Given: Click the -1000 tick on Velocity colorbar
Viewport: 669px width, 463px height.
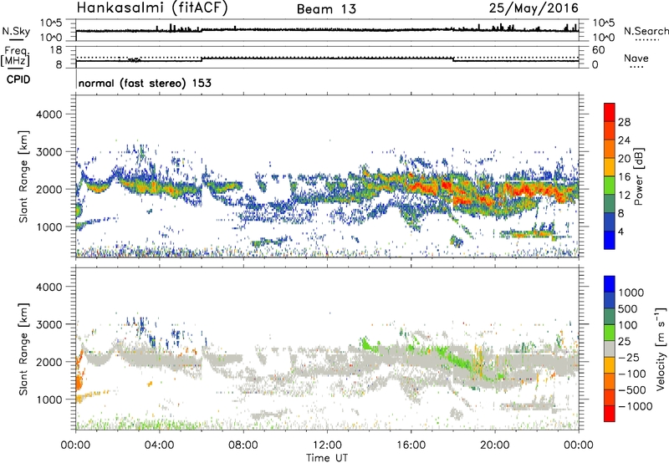Looking at the screenshot, I should click(x=636, y=406).
